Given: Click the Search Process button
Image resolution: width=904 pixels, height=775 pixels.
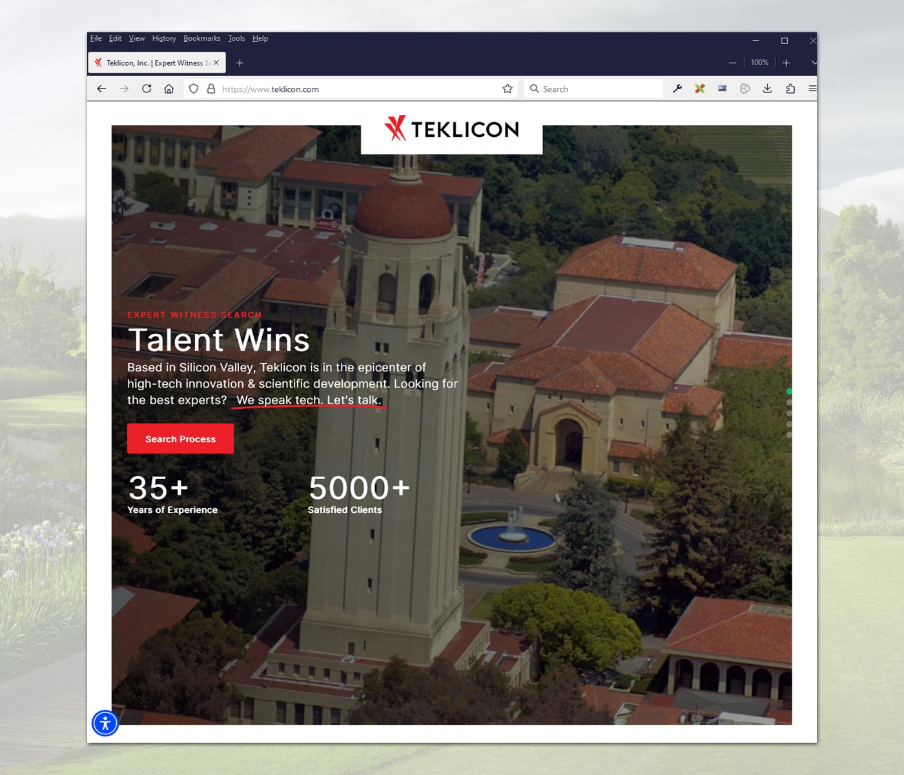Looking at the screenshot, I should click(180, 439).
